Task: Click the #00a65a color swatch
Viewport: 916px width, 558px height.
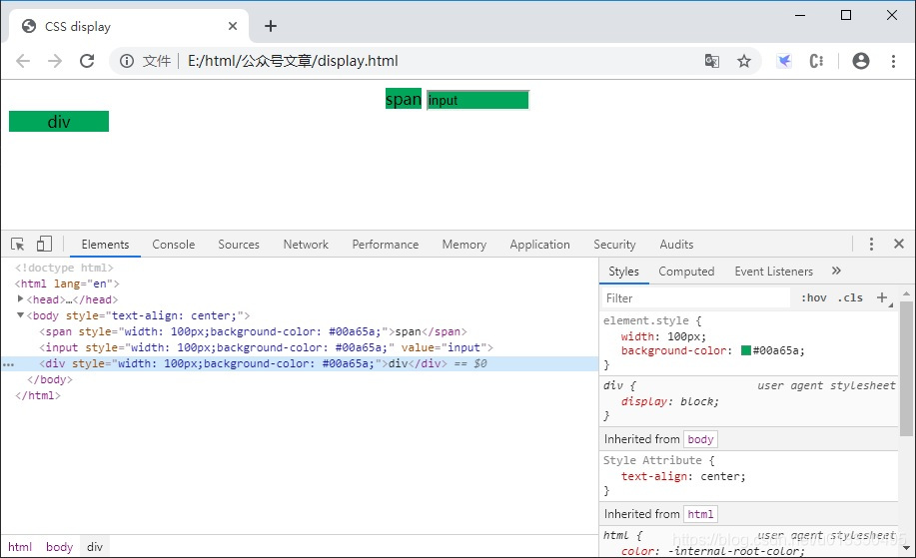Action: pos(745,350)
